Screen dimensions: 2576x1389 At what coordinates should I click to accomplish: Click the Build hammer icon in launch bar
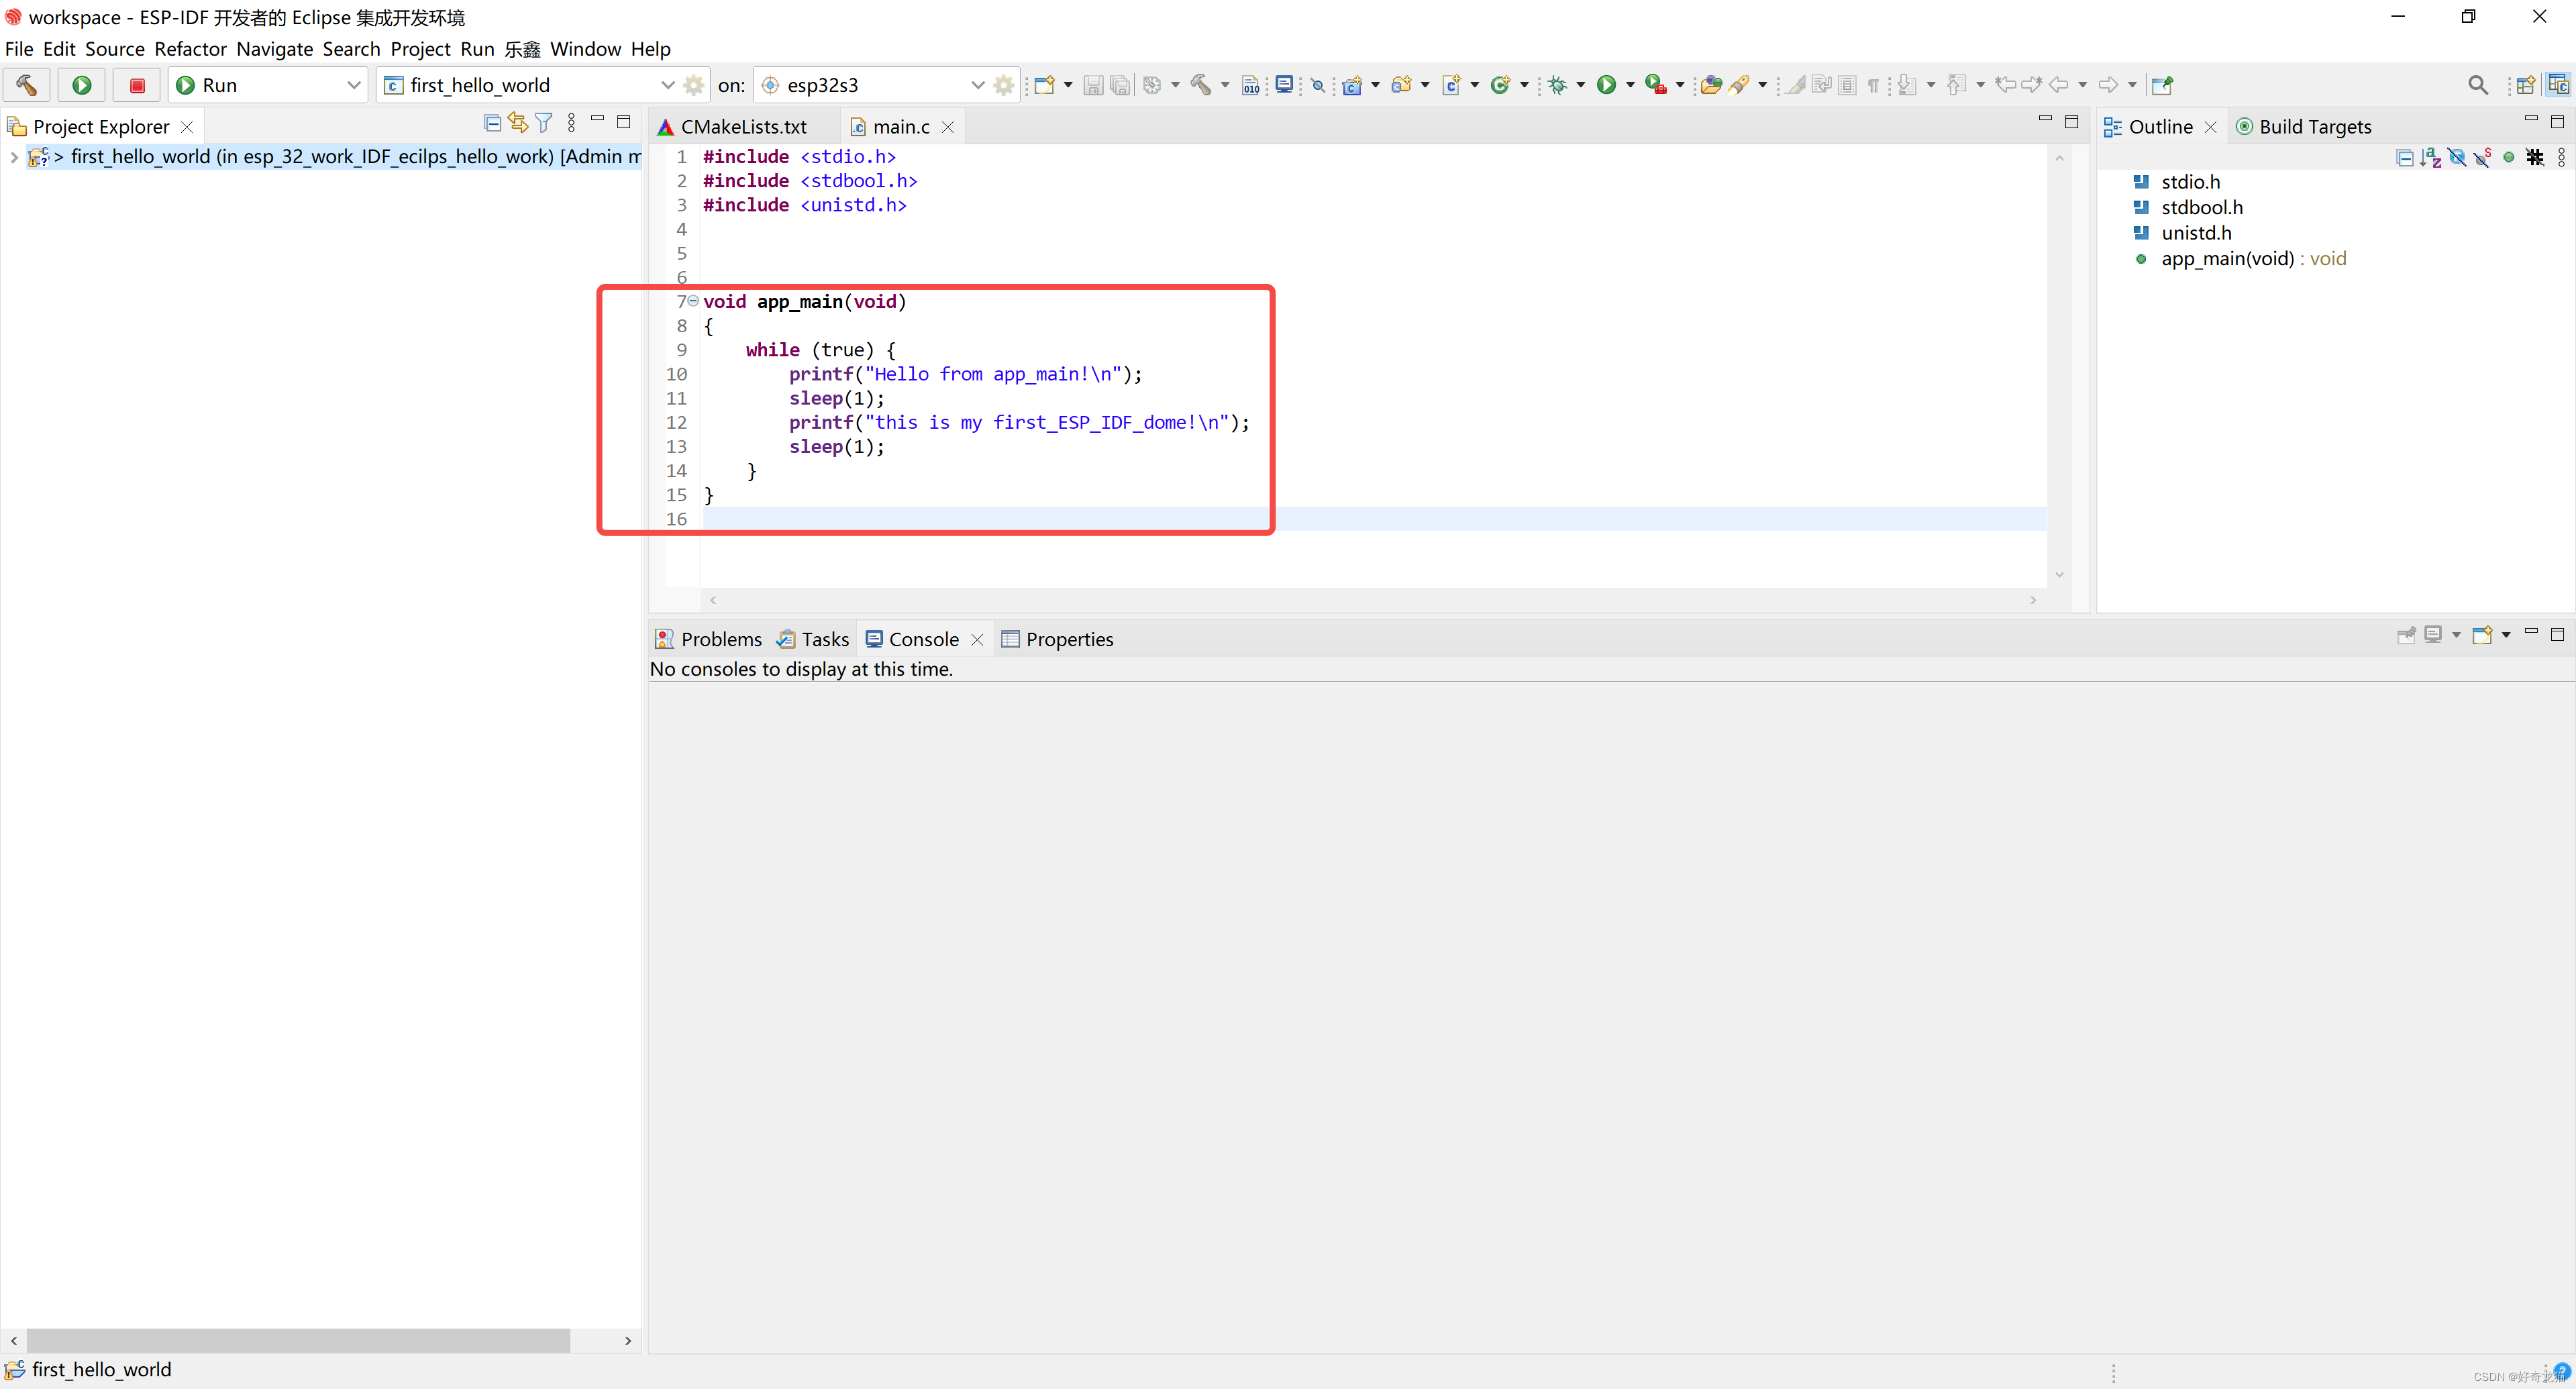[x=27, y=85]
